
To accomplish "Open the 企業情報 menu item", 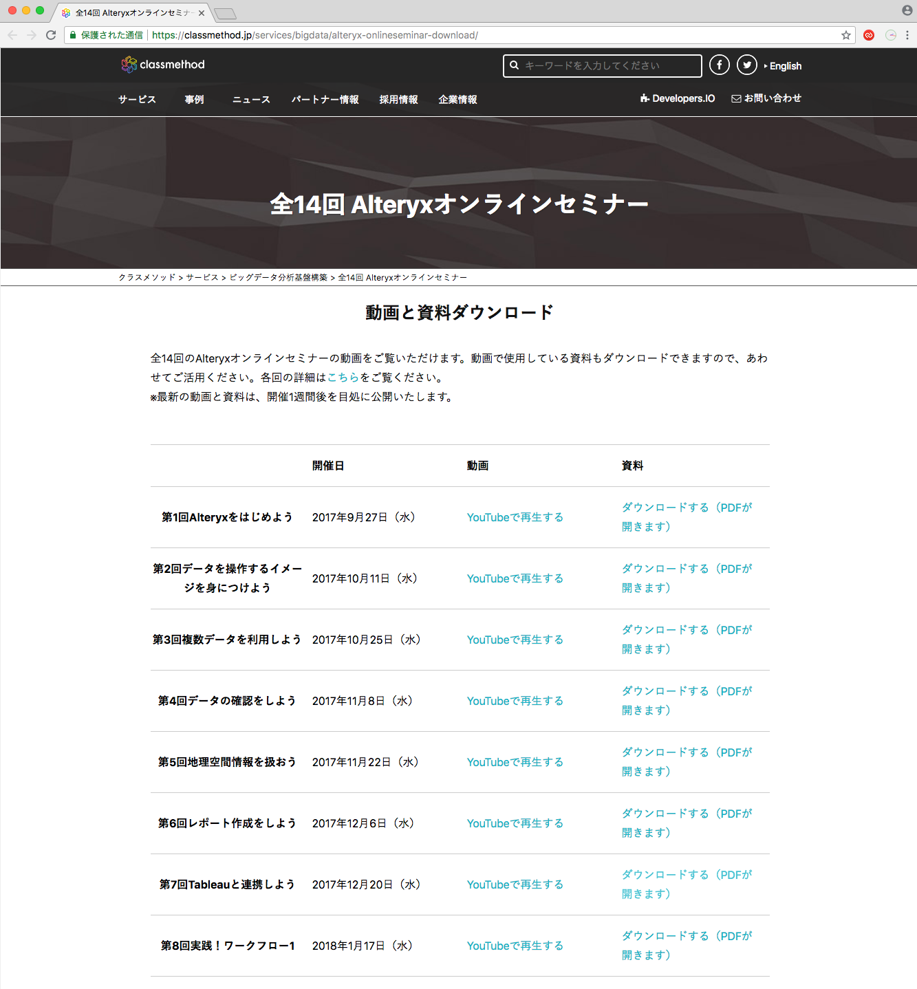I will (x=457, y=100).
